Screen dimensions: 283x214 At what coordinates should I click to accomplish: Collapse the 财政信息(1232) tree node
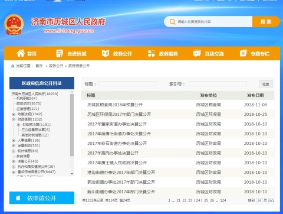click(14, 119)
